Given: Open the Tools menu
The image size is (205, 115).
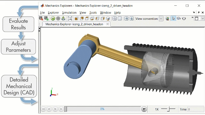Looking at the screenshot, I should tap(93, 13).
